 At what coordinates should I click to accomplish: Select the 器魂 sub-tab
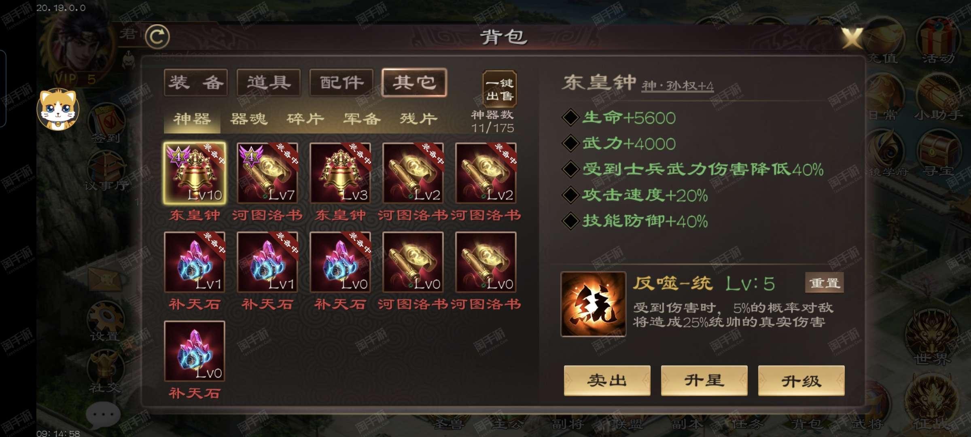click(x=249, y=119)
